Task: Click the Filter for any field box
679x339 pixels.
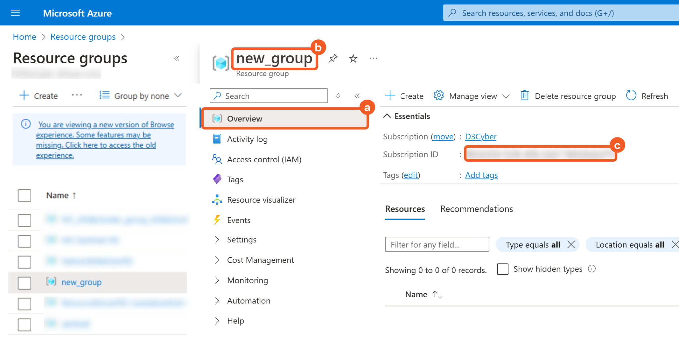Action: (437, 245)
